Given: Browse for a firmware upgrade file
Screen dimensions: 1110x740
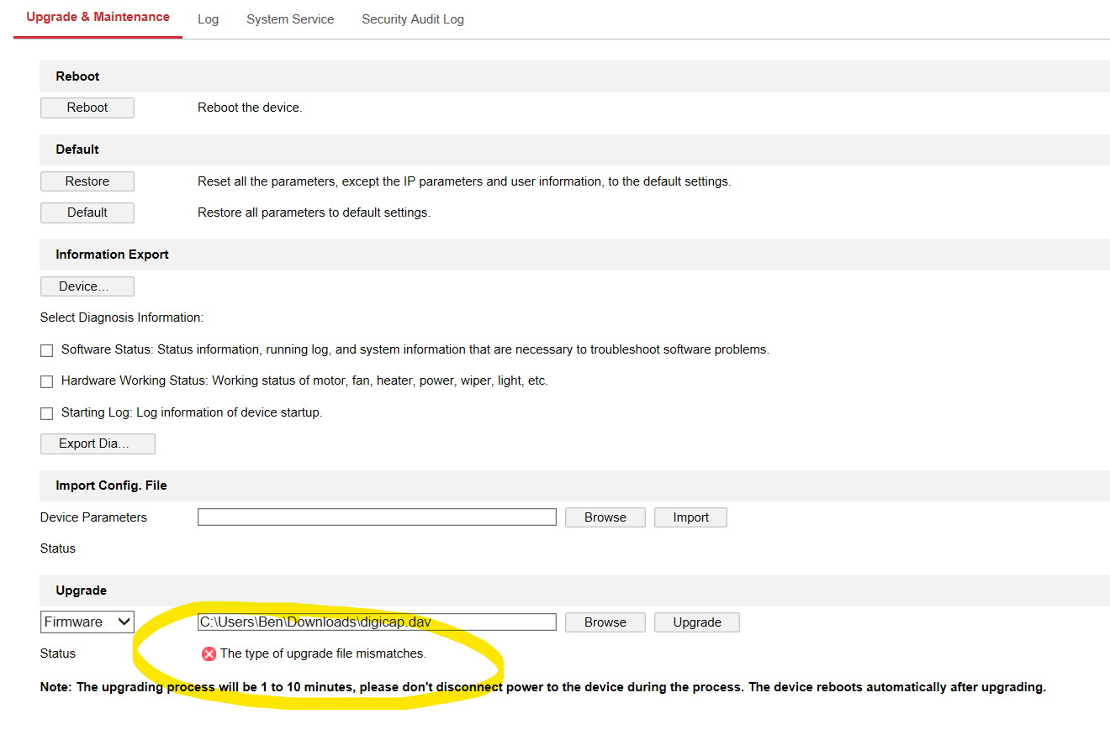Looking at the screenshot, I should point(605,622).
